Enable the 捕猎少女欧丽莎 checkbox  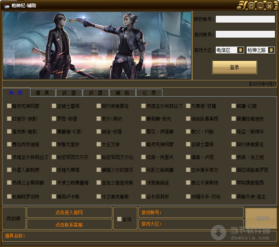coord(99,170)
